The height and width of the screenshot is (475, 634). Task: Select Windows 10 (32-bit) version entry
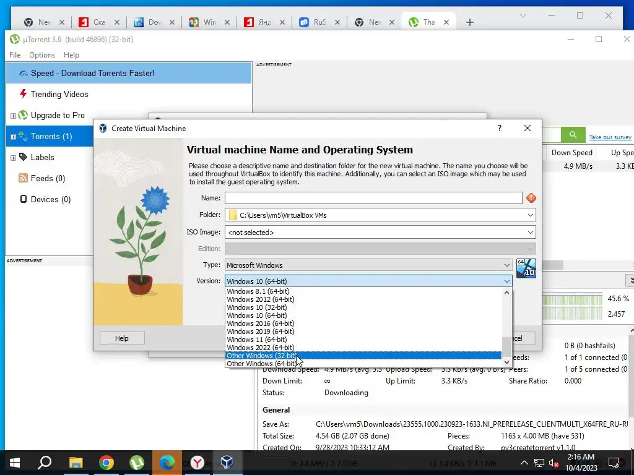click(363, 307)
